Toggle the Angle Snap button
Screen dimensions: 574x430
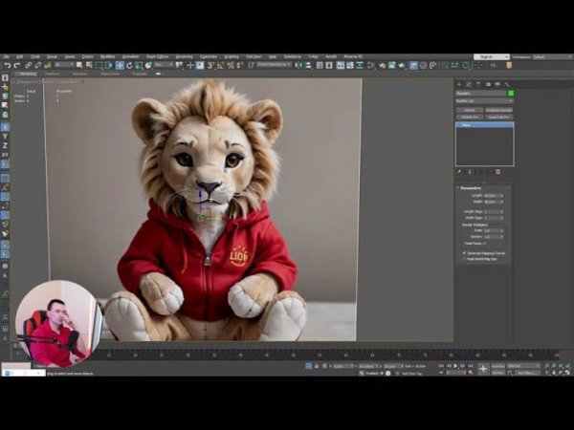[221, 65]
